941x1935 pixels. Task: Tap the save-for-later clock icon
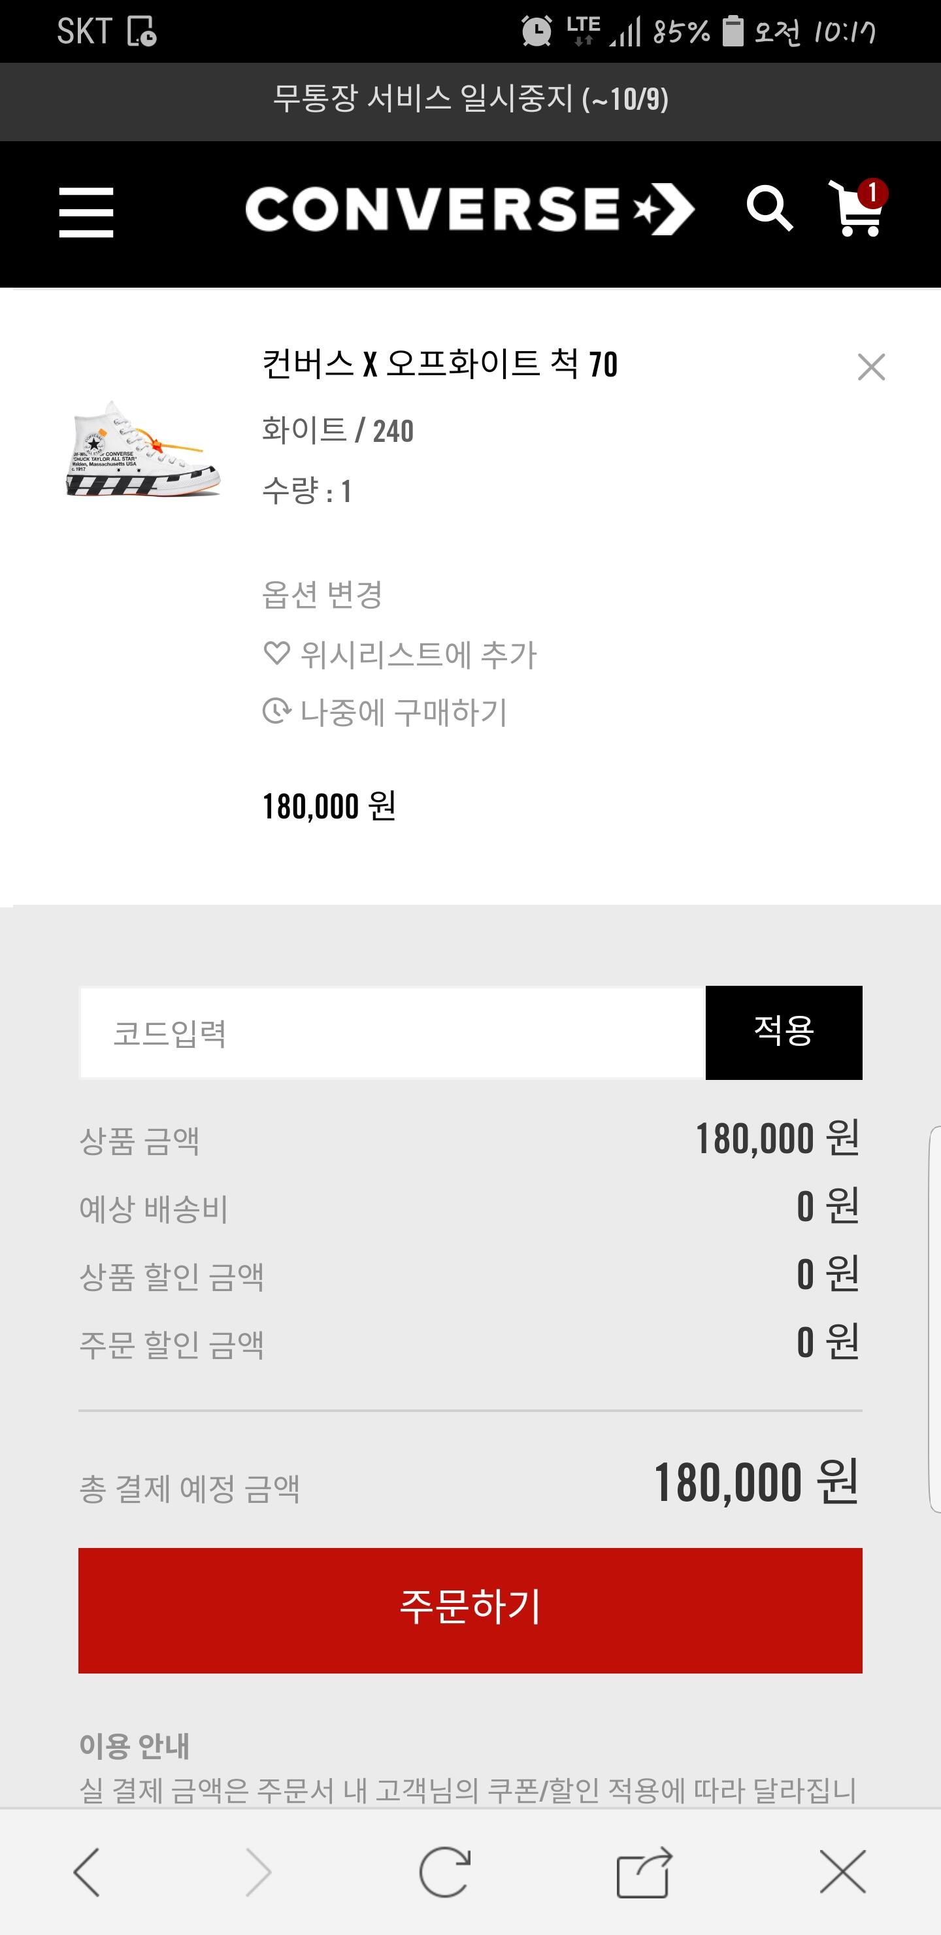[x=276, y=711]
